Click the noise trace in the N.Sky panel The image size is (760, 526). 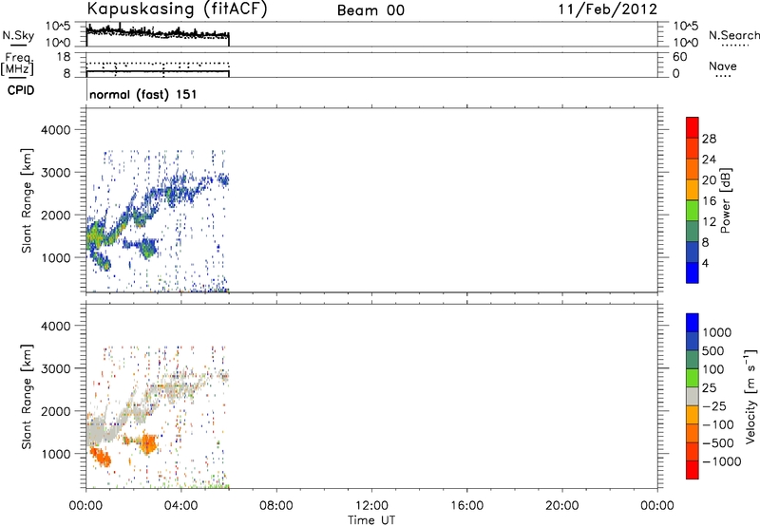158,33
